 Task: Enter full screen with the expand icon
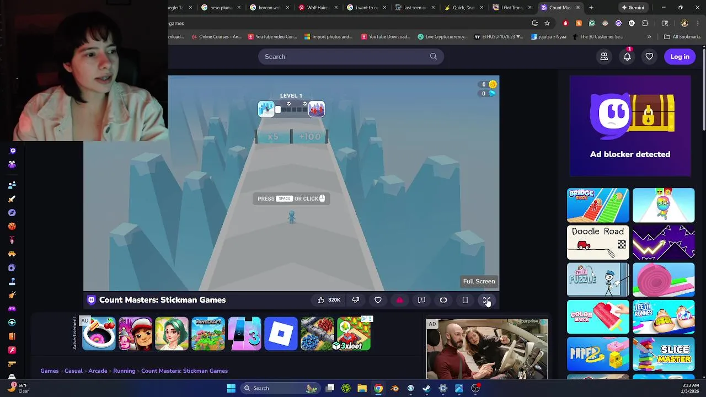point(486,300)
